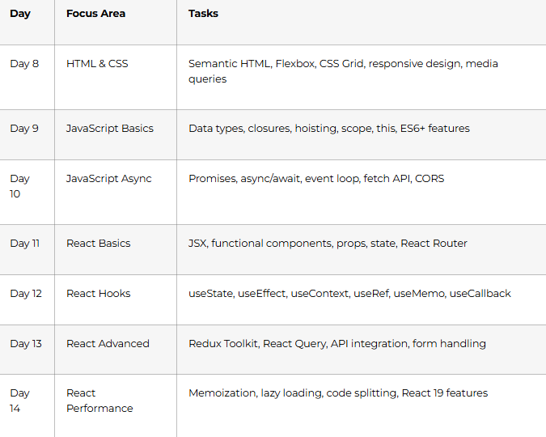Click the JSX, functional components tasks text
The image size is (546, 437).
(x=328, y=244)
